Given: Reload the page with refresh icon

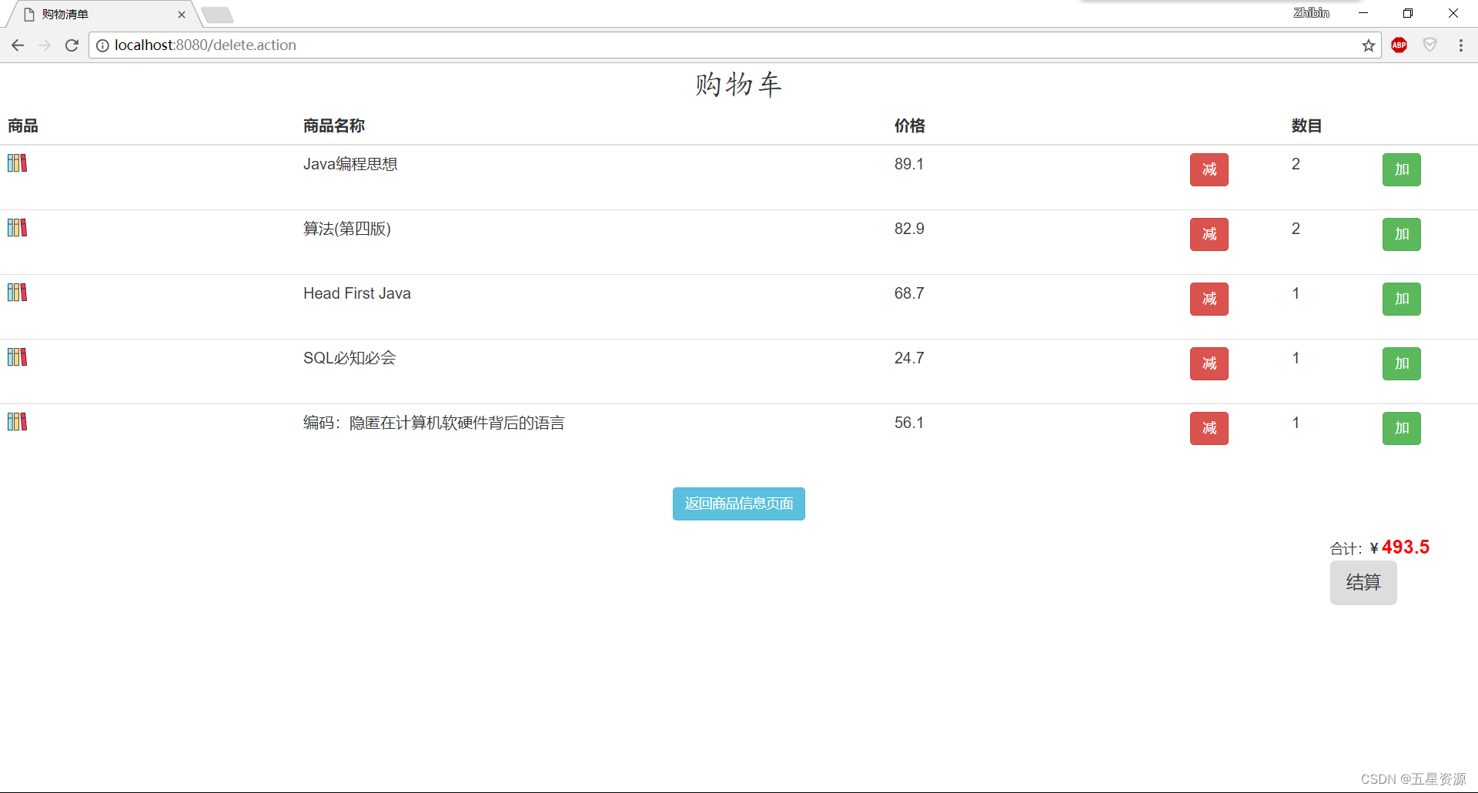Looking at the screenshot, I should tap(72, 45).
